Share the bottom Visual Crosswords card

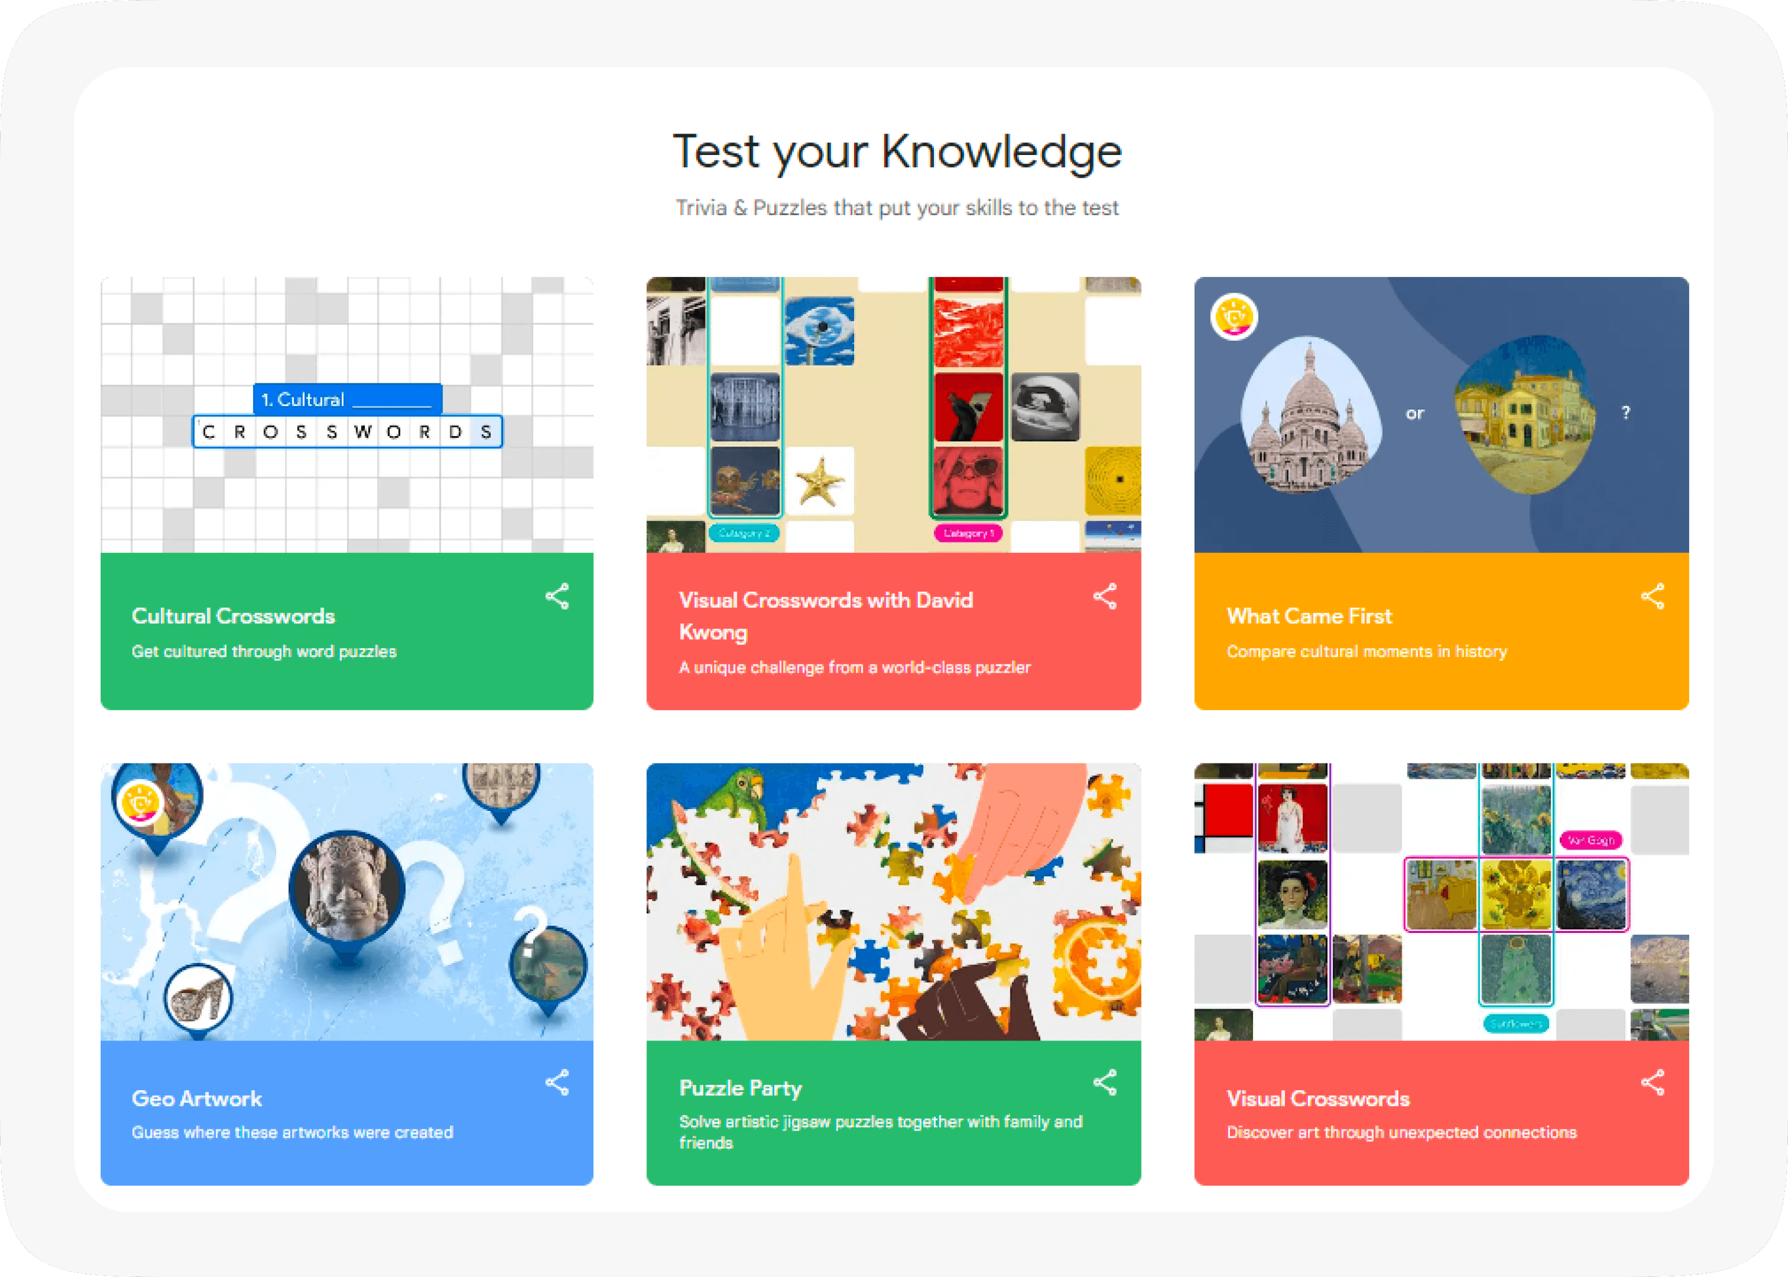[1652, 1082]
